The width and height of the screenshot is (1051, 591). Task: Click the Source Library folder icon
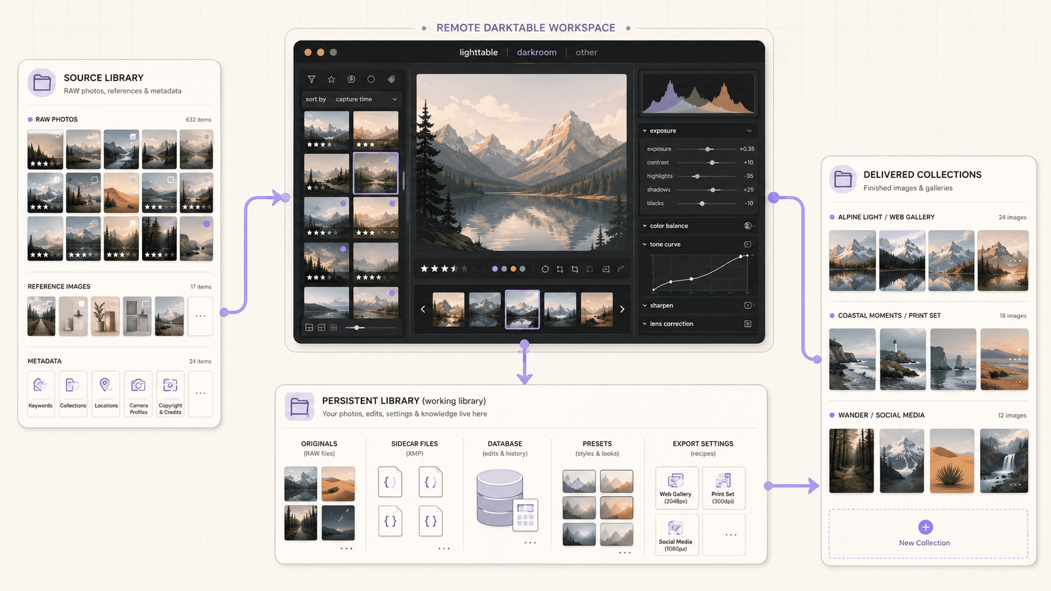(x=42, y=82)
